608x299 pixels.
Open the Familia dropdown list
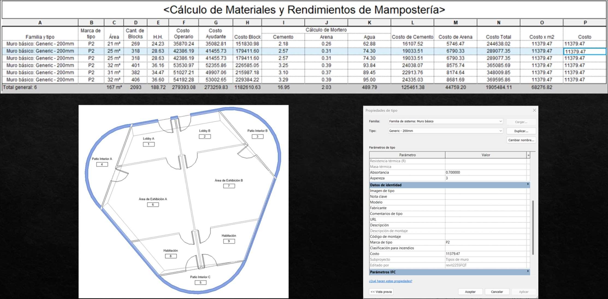pyautogui.click(x=500, y=121)
